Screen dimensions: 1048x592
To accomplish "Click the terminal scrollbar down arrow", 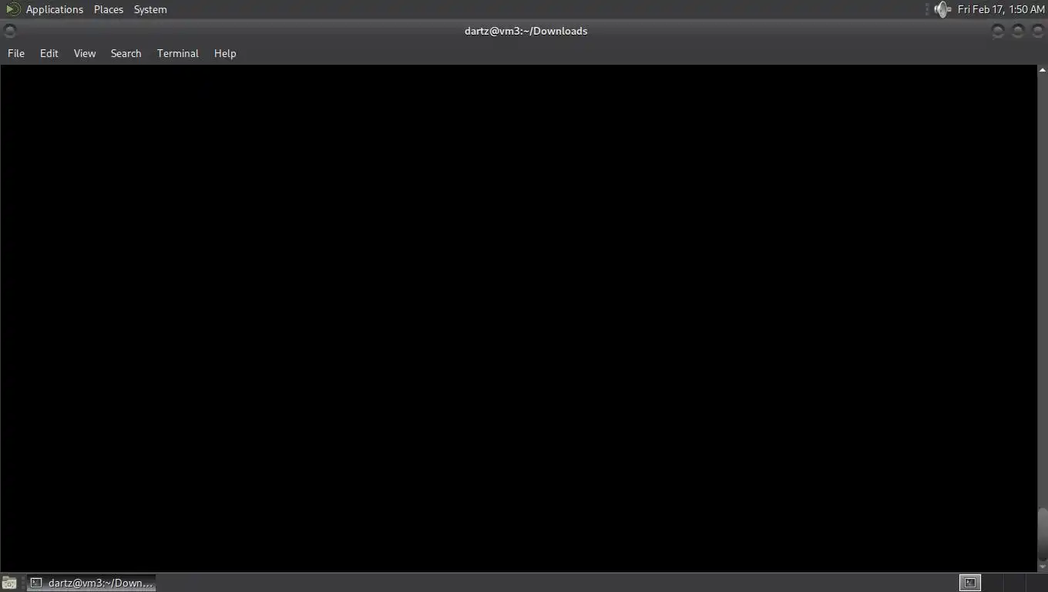I will coord(1042,567).
